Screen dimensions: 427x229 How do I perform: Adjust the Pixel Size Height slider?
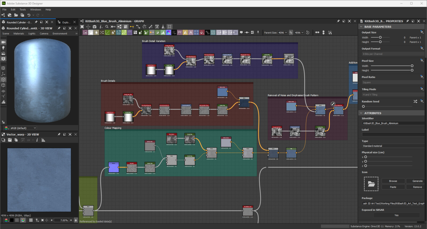(392, 70)
